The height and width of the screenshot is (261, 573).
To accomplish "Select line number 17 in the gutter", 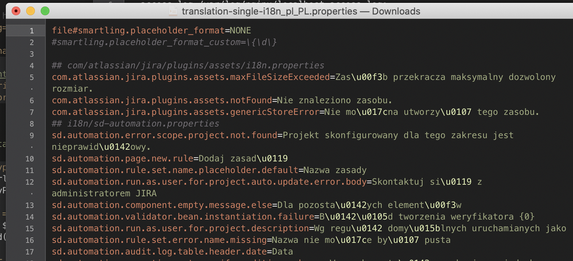I will 30,252.
